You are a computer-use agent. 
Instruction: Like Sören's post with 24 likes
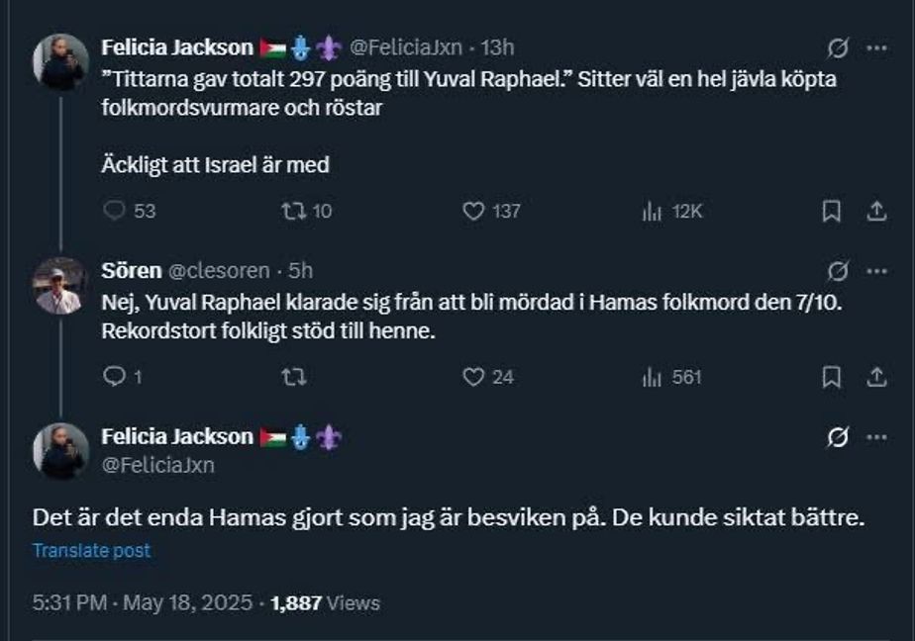point(474,376)
